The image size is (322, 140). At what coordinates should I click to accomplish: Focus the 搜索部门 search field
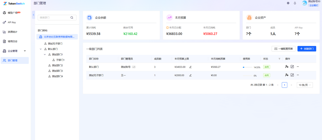point(57,18)
